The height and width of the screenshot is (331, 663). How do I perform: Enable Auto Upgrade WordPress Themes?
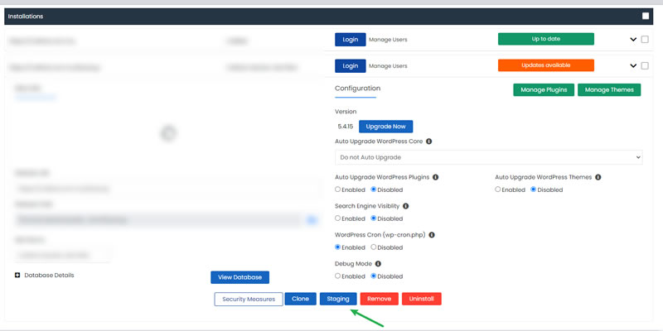click(x=498, y=189)
